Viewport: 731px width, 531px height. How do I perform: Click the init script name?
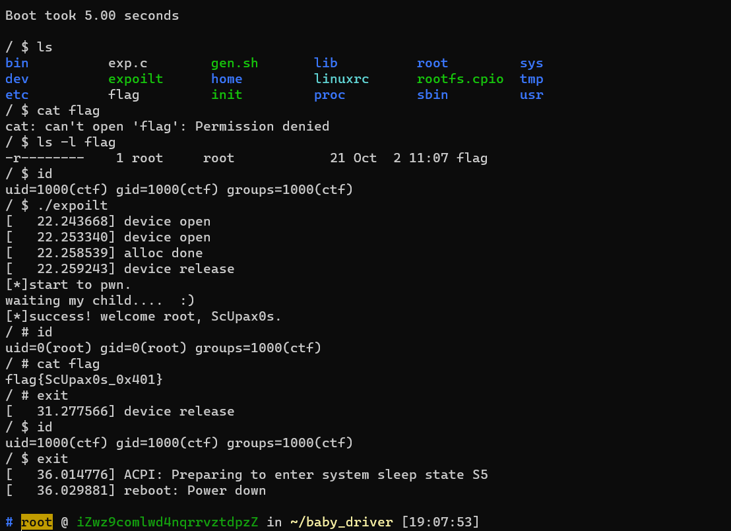(226, 95)
